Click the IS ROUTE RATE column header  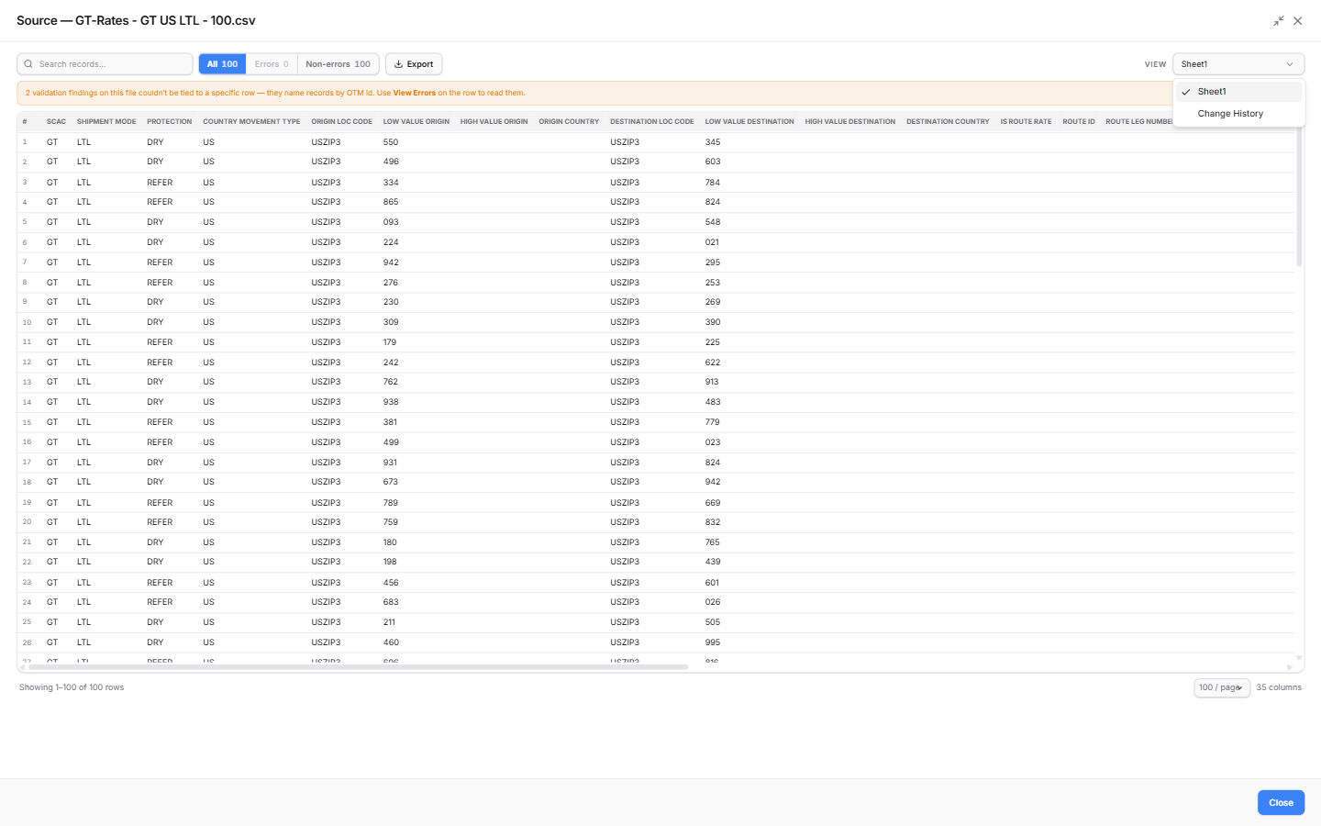1026,121
